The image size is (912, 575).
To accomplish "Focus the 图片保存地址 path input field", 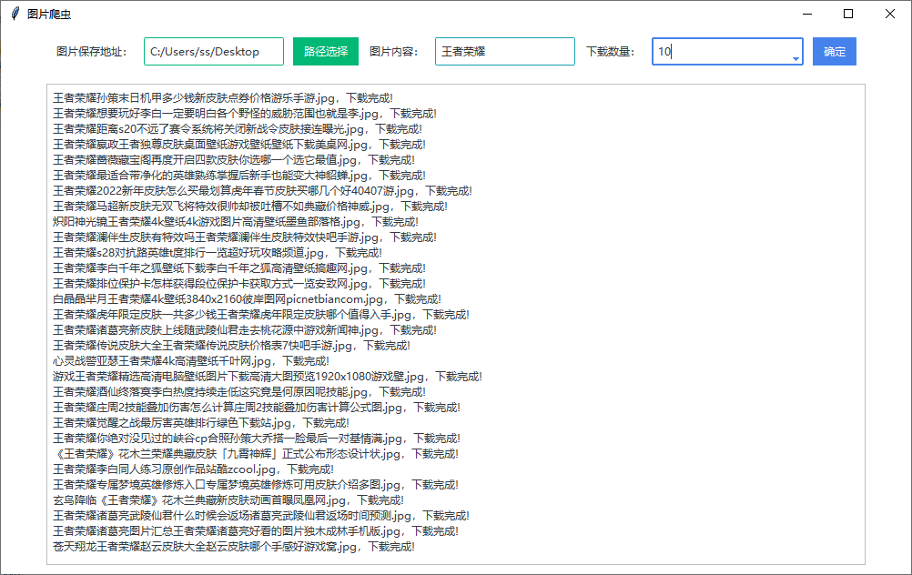I will click(x=214, y=52).
